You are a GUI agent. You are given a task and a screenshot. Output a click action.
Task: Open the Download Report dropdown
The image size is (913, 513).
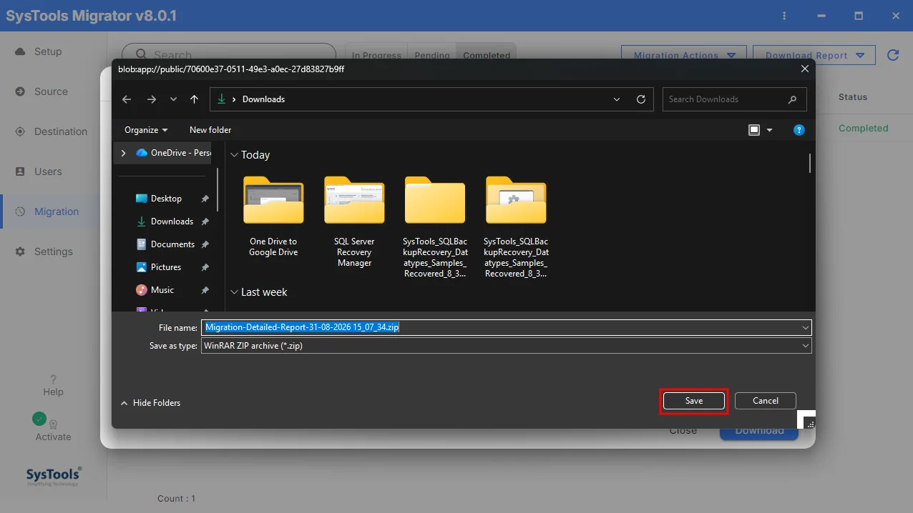[x=815, y=56]
